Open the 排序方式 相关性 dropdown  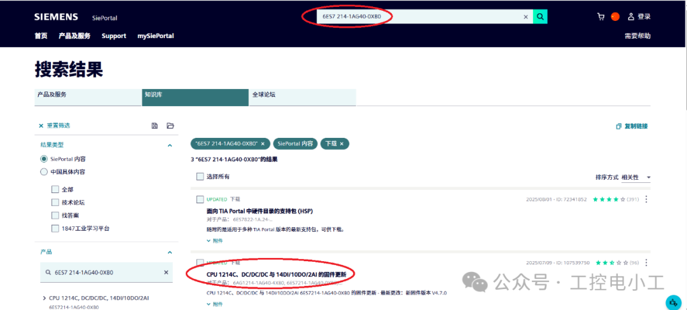635,177
